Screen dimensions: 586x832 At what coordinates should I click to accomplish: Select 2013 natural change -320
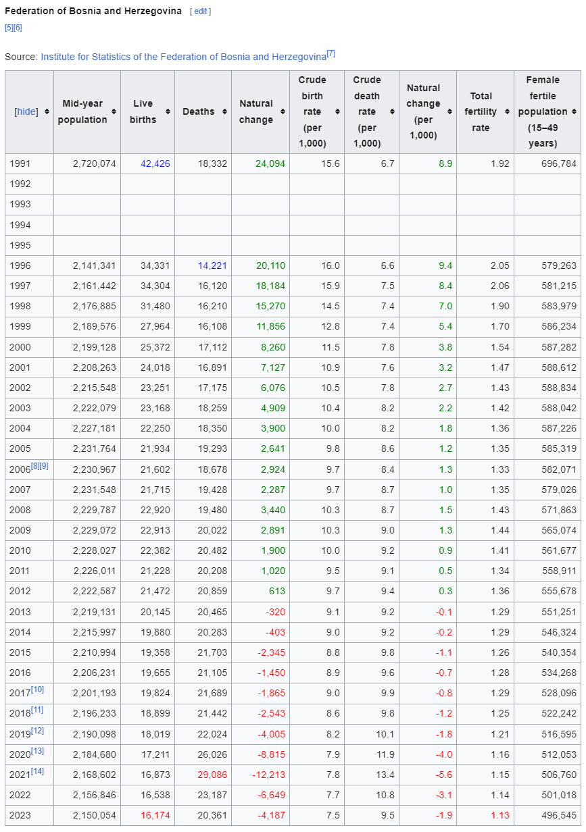tap(274, 612)
